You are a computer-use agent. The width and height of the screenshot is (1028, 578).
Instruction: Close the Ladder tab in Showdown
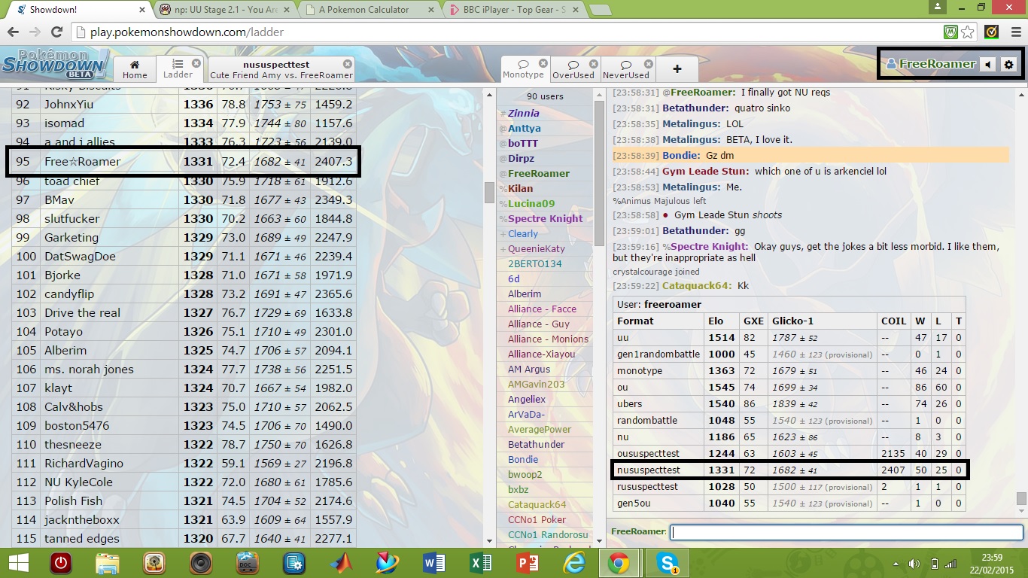coord(196,63)
